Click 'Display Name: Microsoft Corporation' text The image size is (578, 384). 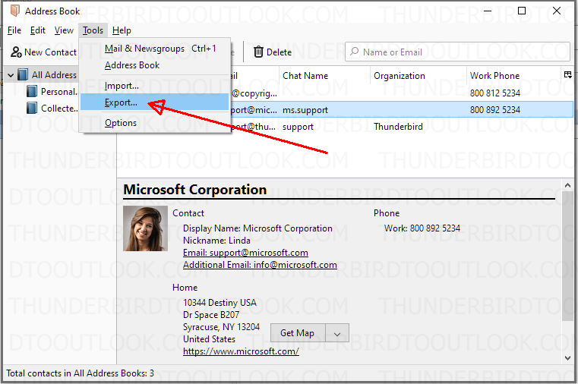tap(257, 228)
